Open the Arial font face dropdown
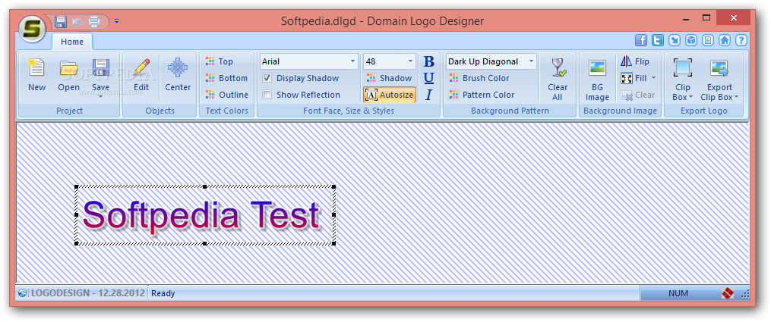 coord(353,62)
